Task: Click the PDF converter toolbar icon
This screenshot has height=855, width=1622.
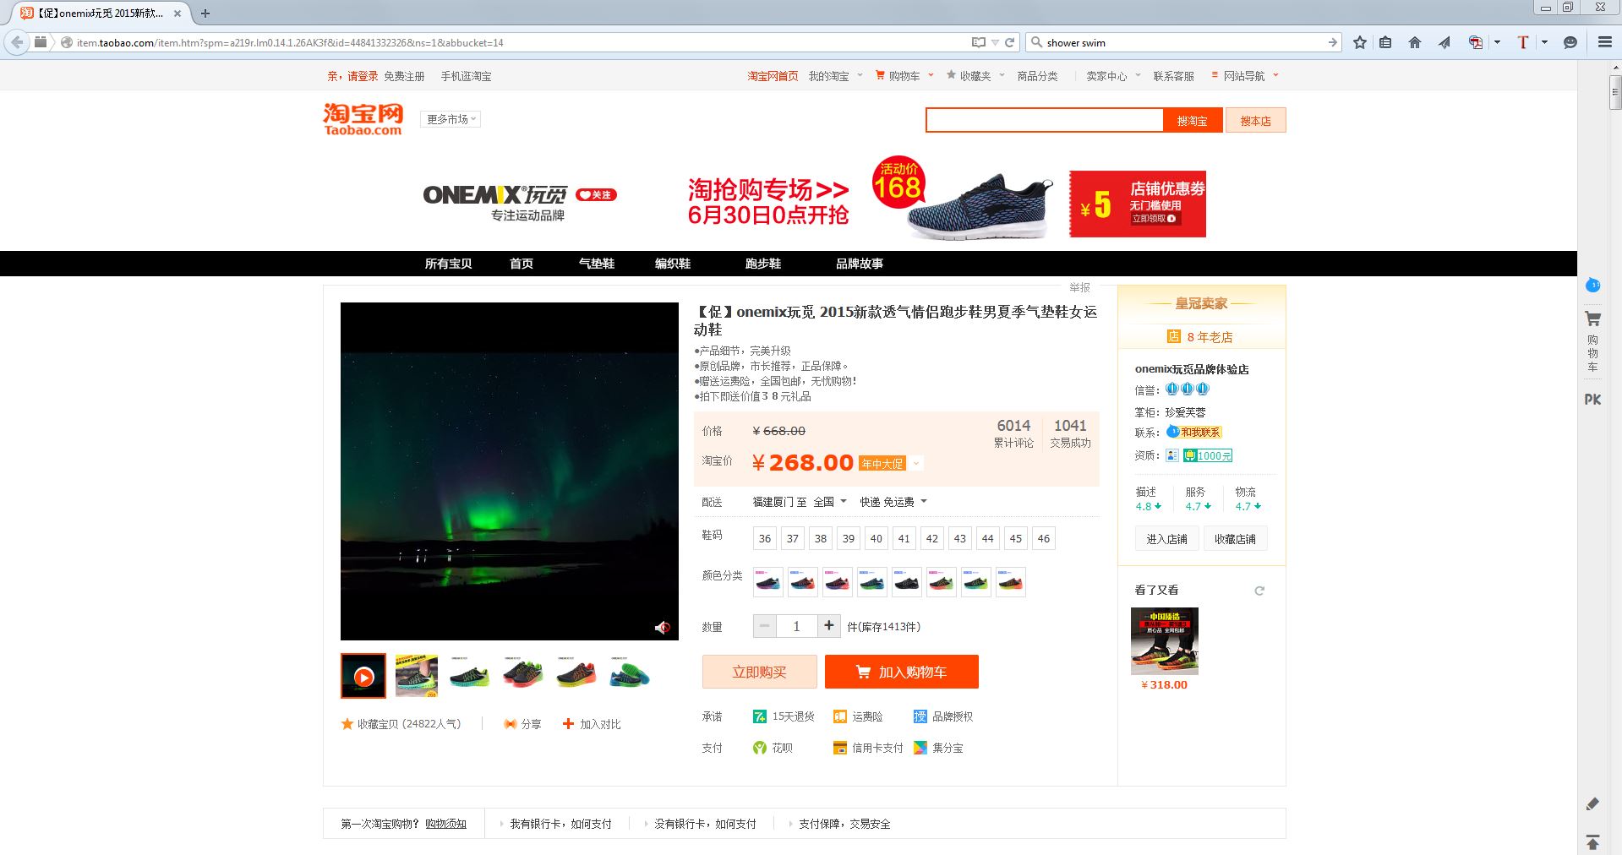Action: pyautogui.click(x=1476, y=42)
